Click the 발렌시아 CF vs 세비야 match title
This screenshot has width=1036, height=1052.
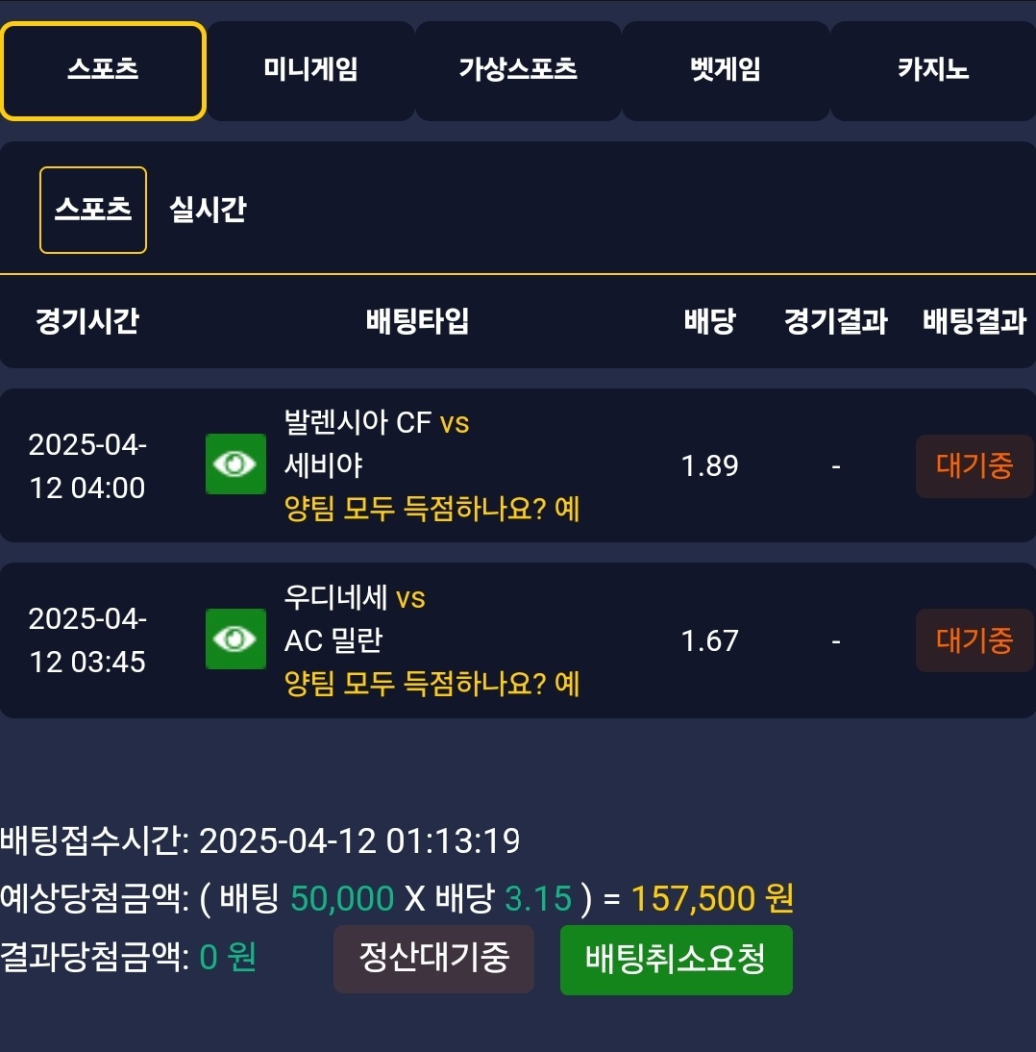point(377,443)
